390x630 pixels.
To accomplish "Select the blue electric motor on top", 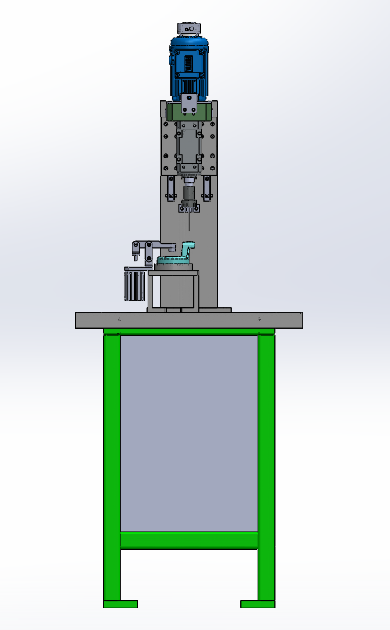I will coord(189,67).
